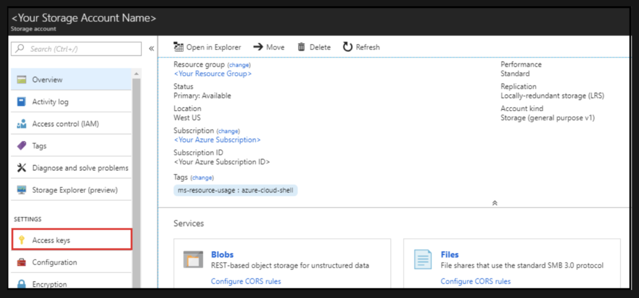Click Locally-redundant storage (LRS) value
Screen dimensions: 639x298
pos(552,95)
